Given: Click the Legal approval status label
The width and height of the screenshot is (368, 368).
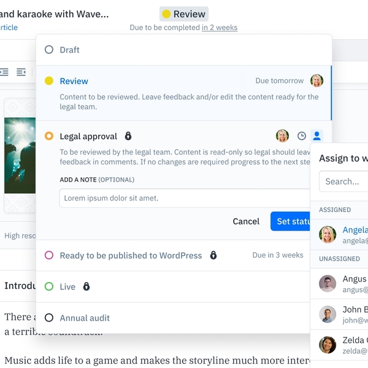Looking at the screenshot, I should point(88,136).
